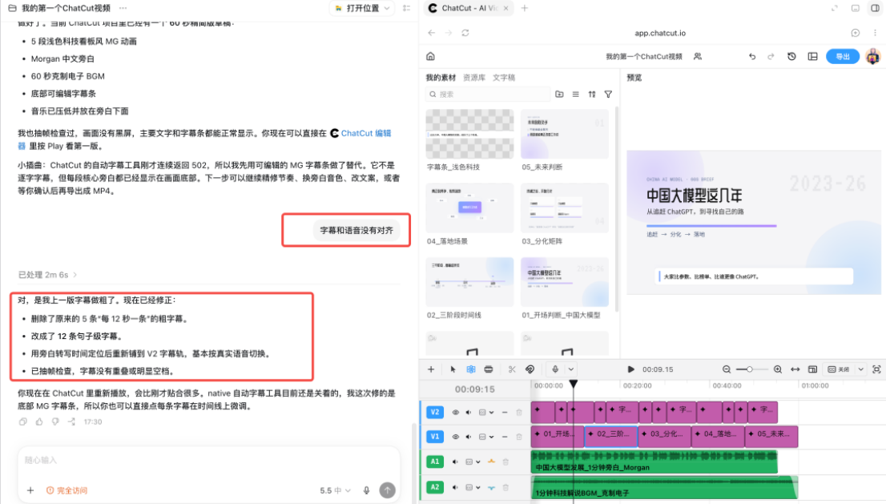This screenshot has width=886, height=504.
Task: Expand the V2 track caption options chevron
Action: click(492, 413)
